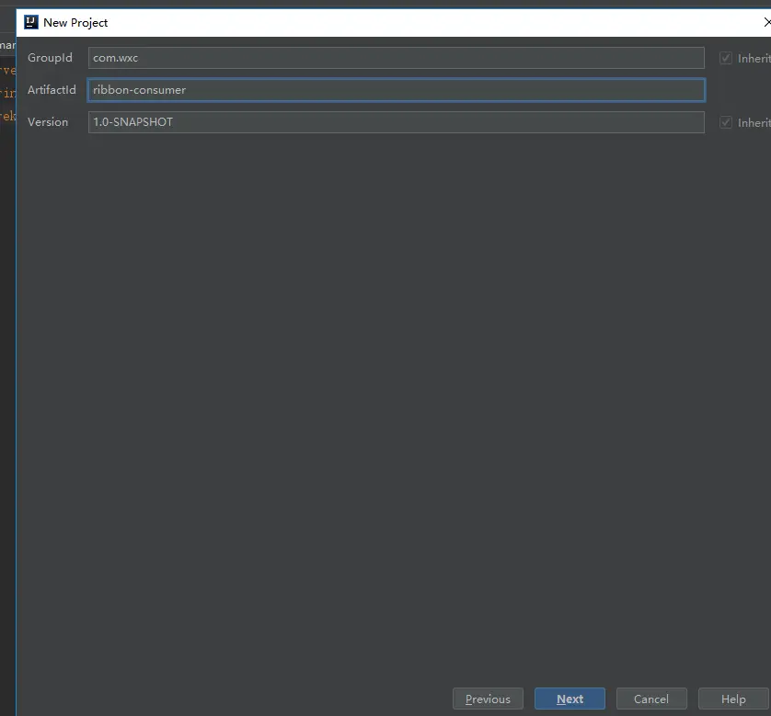This screenshot has width=771, height=716.
Task: Click the ArtifactId label
Action: tap(52, 90)
